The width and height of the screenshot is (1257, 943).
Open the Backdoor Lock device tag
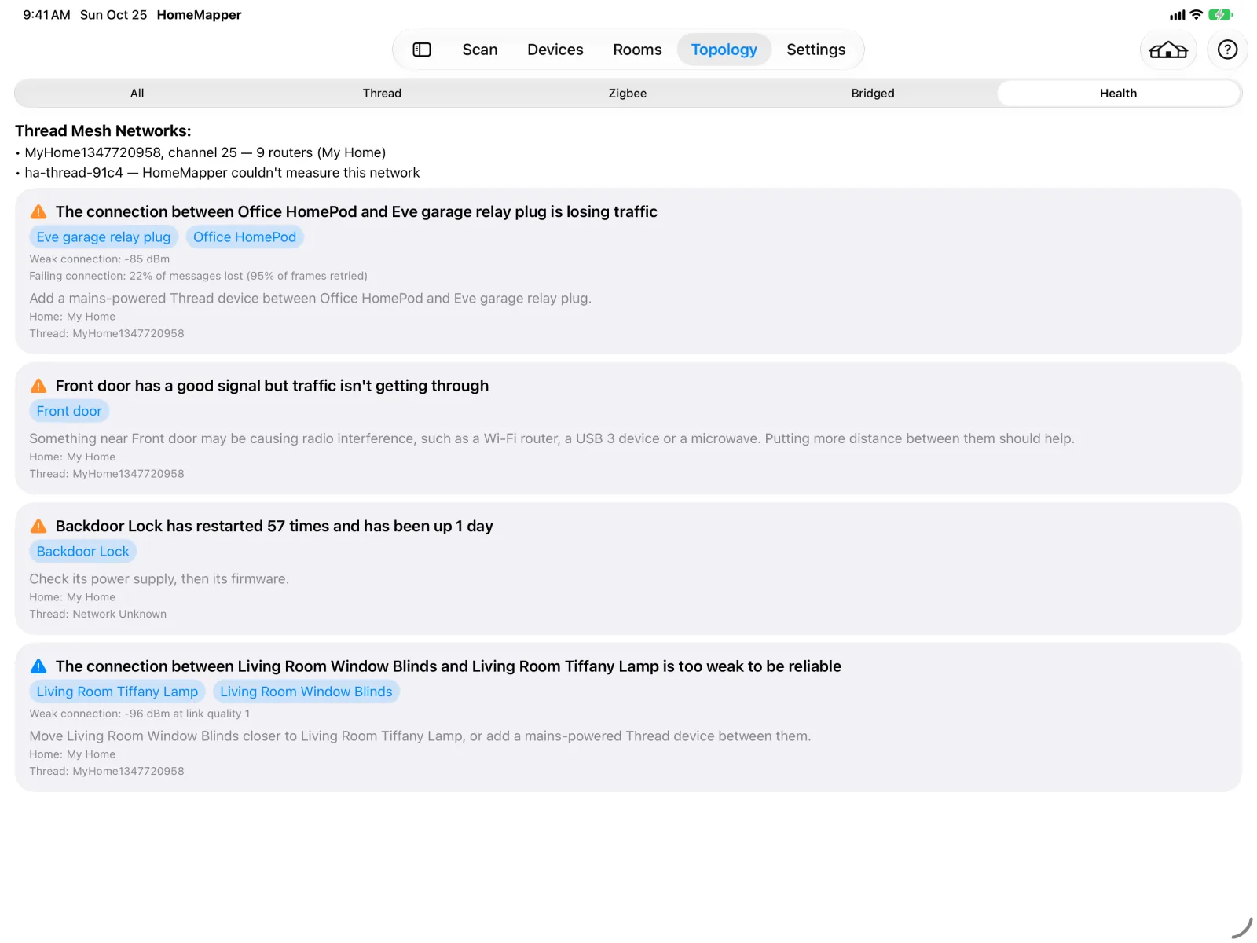tap(82, 552)
